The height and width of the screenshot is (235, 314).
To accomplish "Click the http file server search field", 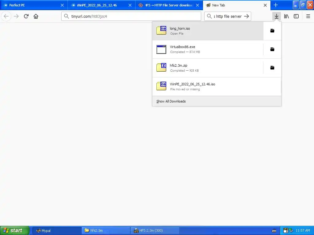I will point(228,16).
